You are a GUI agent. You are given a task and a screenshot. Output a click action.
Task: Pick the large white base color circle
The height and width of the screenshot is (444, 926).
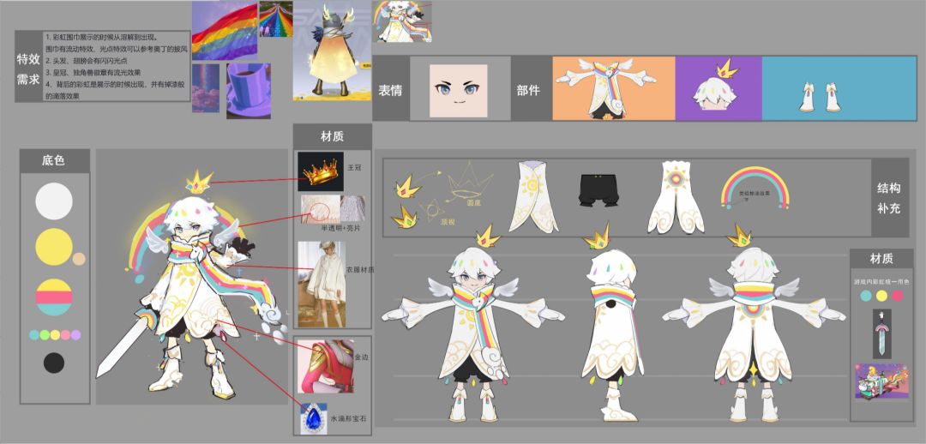(x=54, y=201)
